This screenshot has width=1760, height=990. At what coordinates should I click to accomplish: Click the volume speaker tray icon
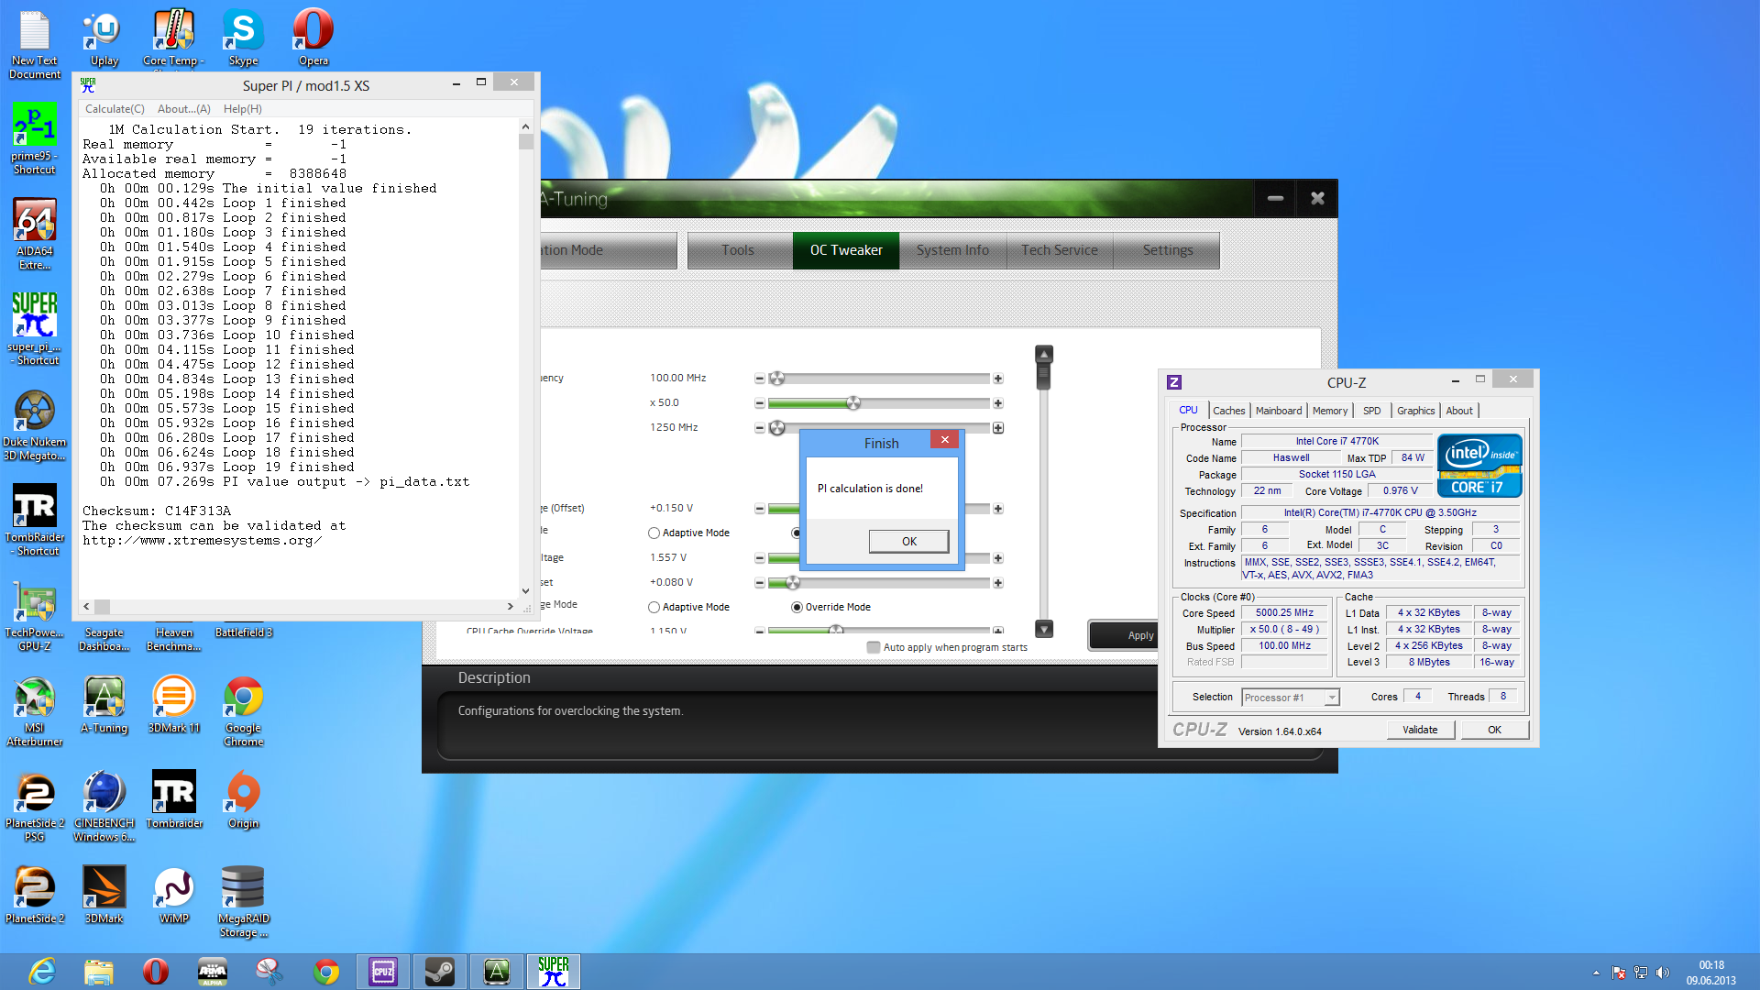1663,973
